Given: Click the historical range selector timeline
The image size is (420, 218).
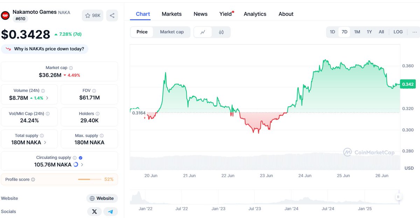Looking at the screenshot, I should click(265, 197).
